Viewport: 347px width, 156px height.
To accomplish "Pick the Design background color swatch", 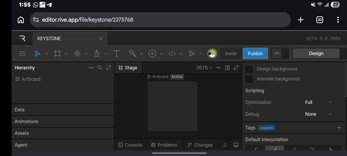I will [x=249, y=69].
